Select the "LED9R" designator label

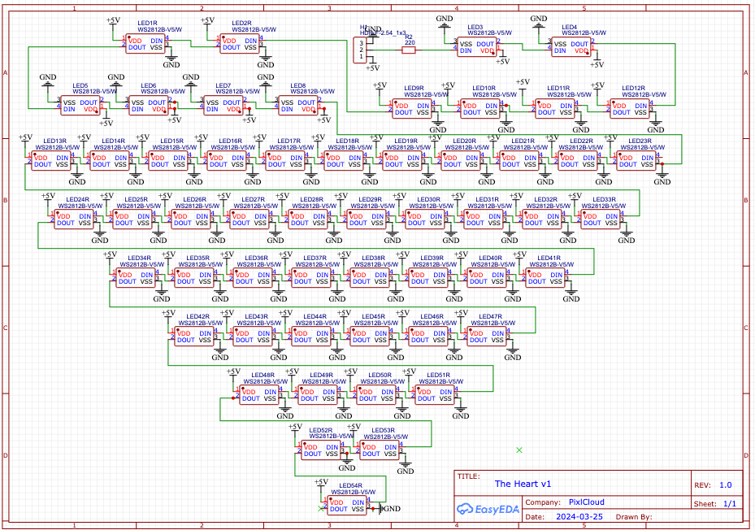point(414,88)
